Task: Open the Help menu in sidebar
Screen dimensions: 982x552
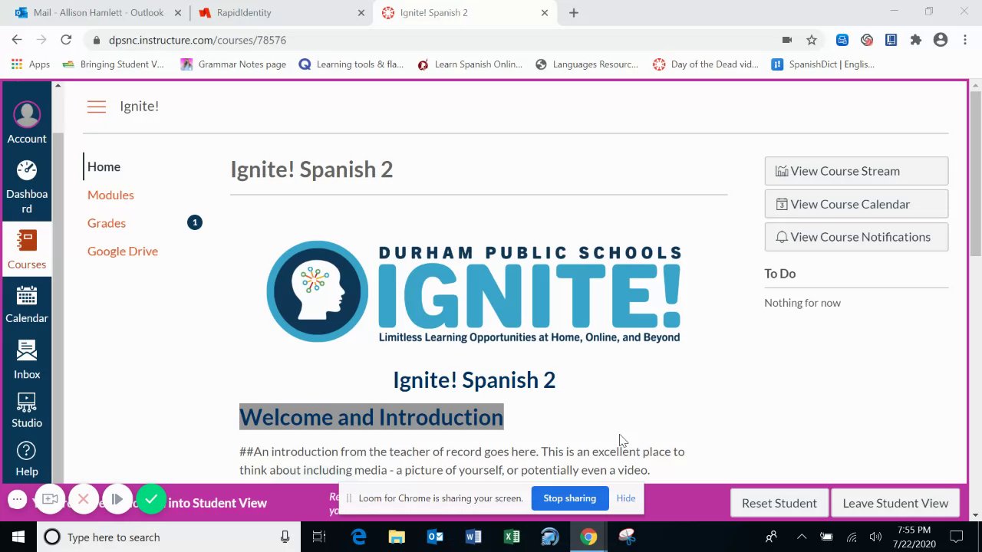Action: click(x=27, y=458)
